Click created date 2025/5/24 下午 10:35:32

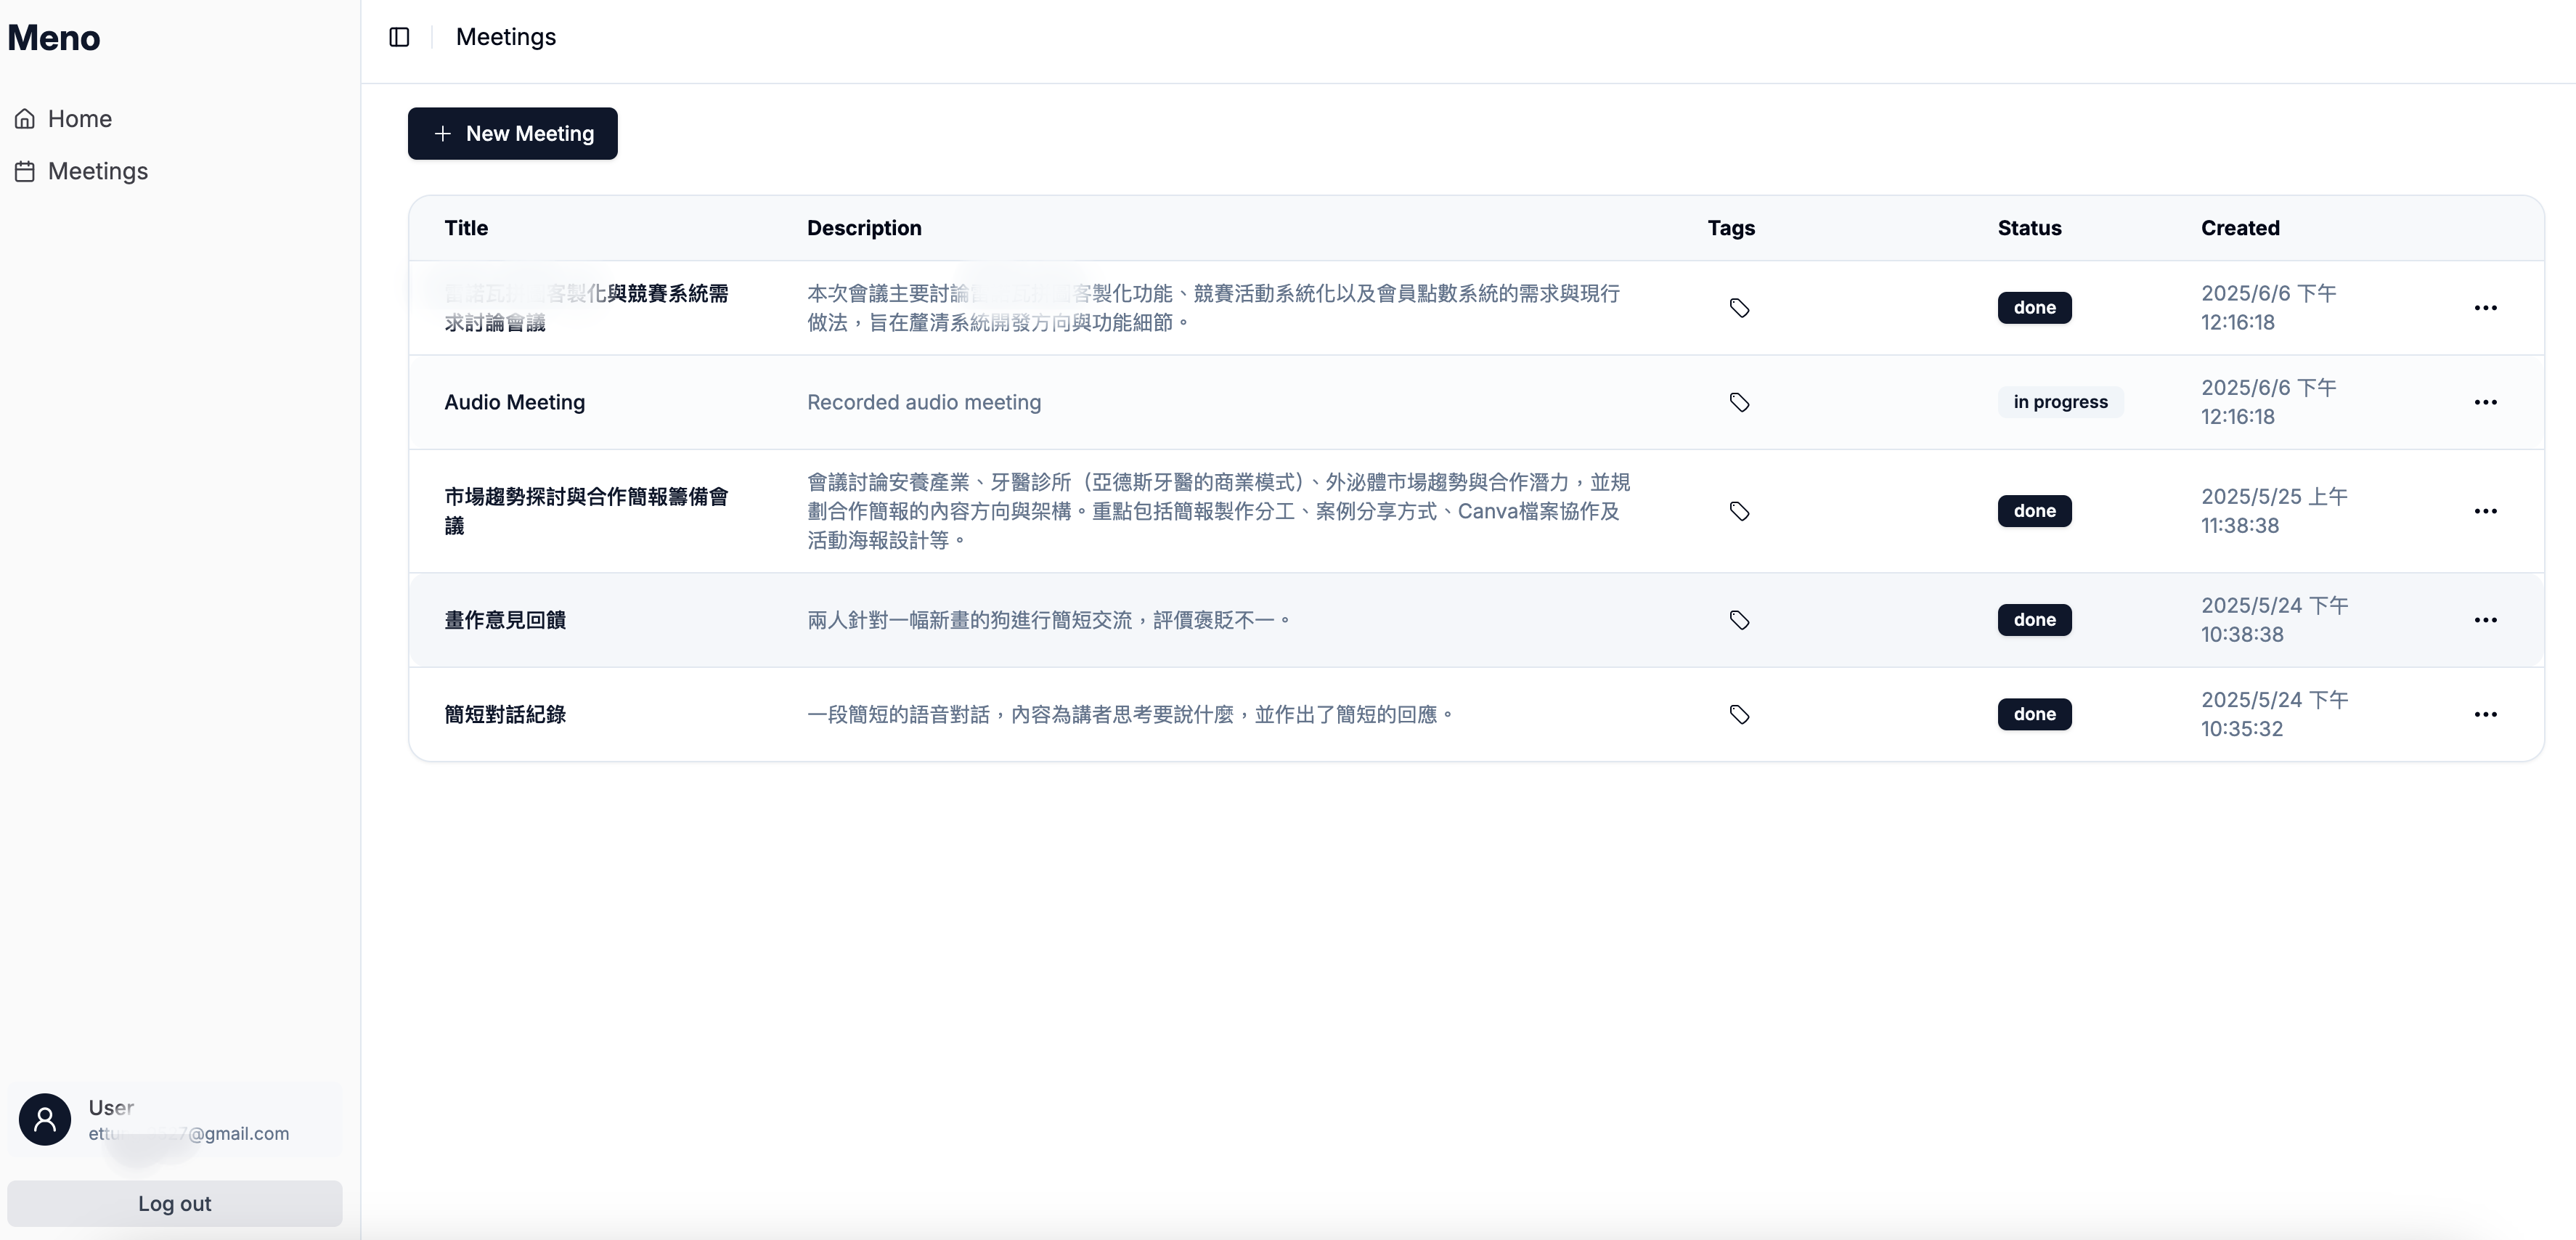pos(2274,714)
